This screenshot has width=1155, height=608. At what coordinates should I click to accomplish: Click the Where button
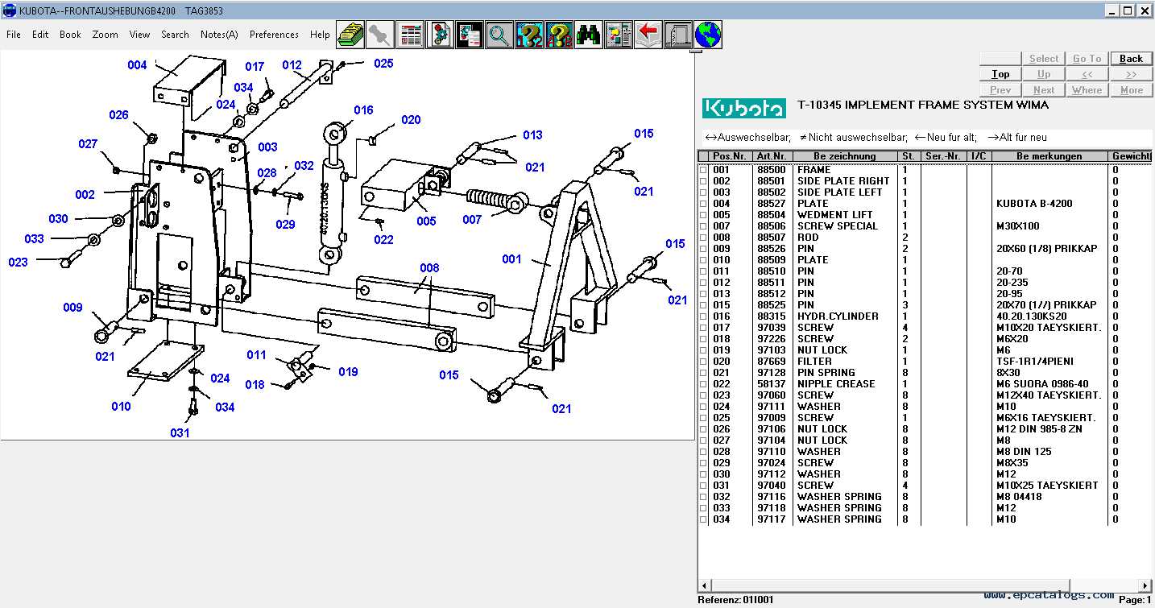pyautogui.click(x=1087, y=89)
